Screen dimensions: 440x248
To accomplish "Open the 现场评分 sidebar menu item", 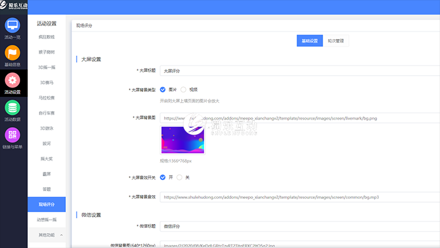I will click(x=47, y=205).
